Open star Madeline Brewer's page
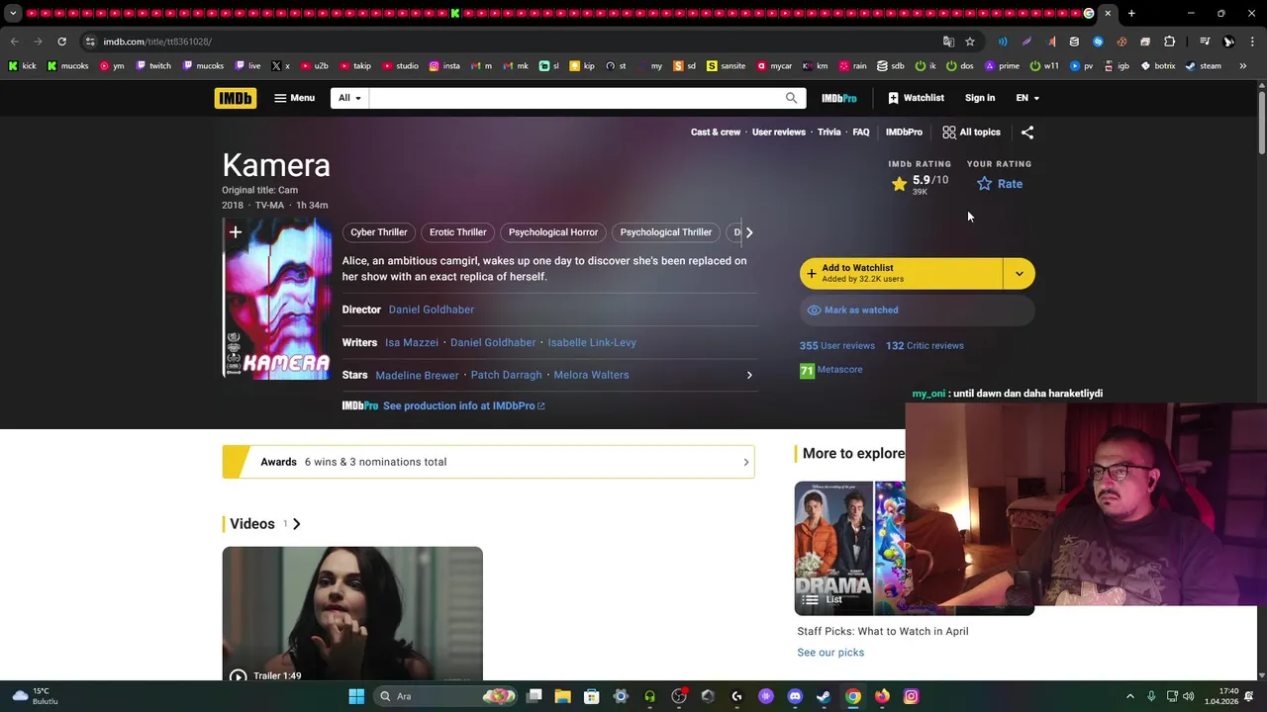The height and width of the screenshot is (712, 1267). 417,375
